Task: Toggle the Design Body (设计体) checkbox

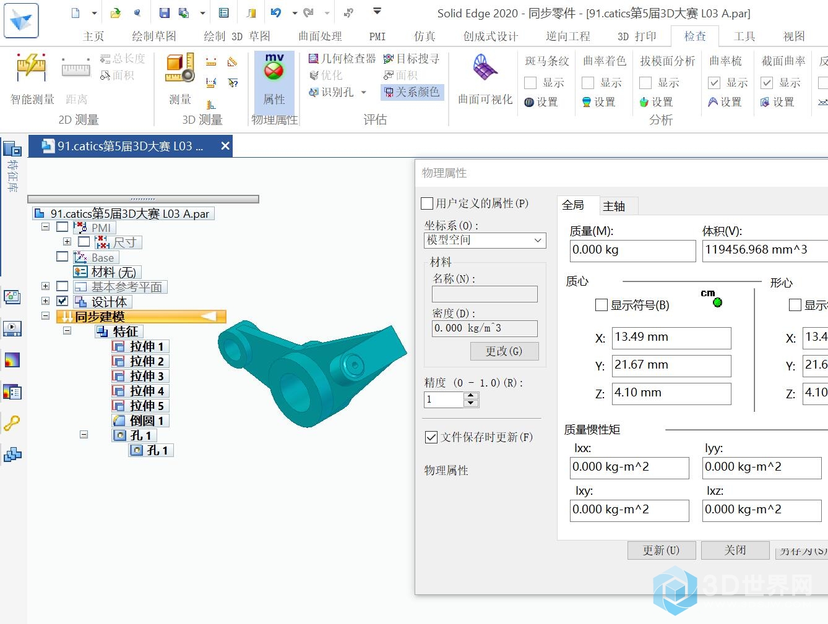Action: 63,301
